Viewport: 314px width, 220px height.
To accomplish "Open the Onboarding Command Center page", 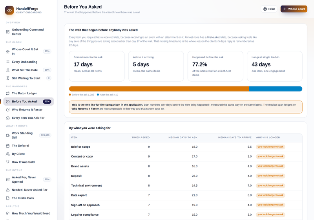I will 28,32.
